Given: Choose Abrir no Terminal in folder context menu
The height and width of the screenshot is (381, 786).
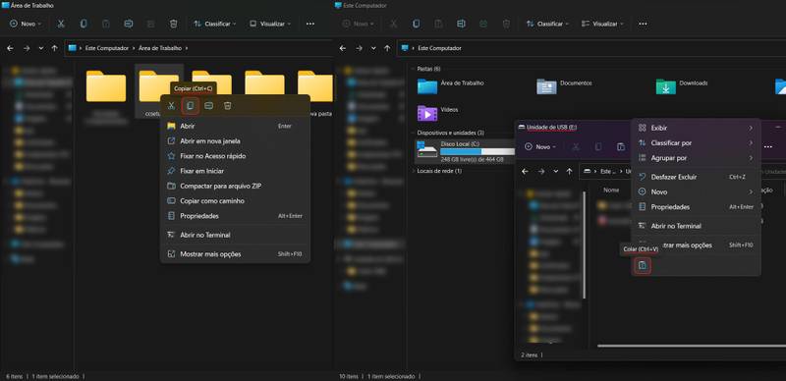Looking at the screenshot, I should click(235, 235).
